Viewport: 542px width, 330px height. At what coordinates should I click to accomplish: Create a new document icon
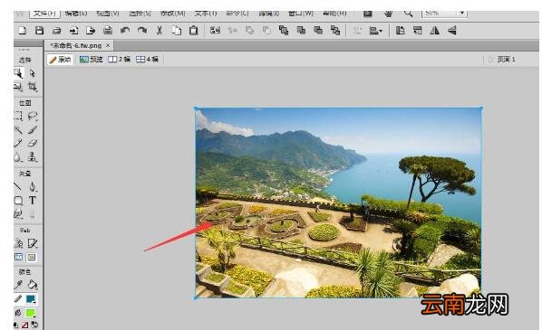click(23, 31)
